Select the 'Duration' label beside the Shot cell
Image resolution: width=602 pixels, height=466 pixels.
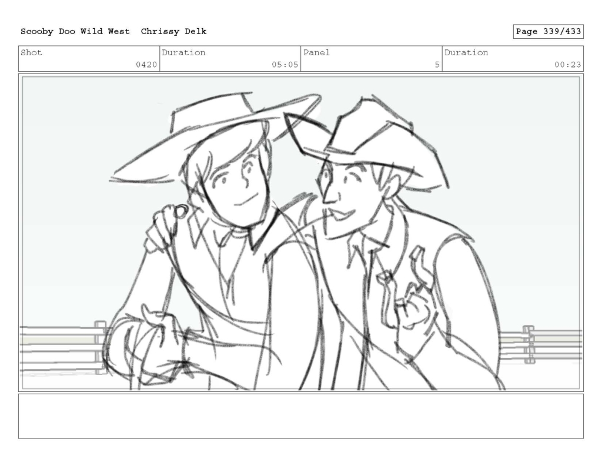tap(183, 52)
